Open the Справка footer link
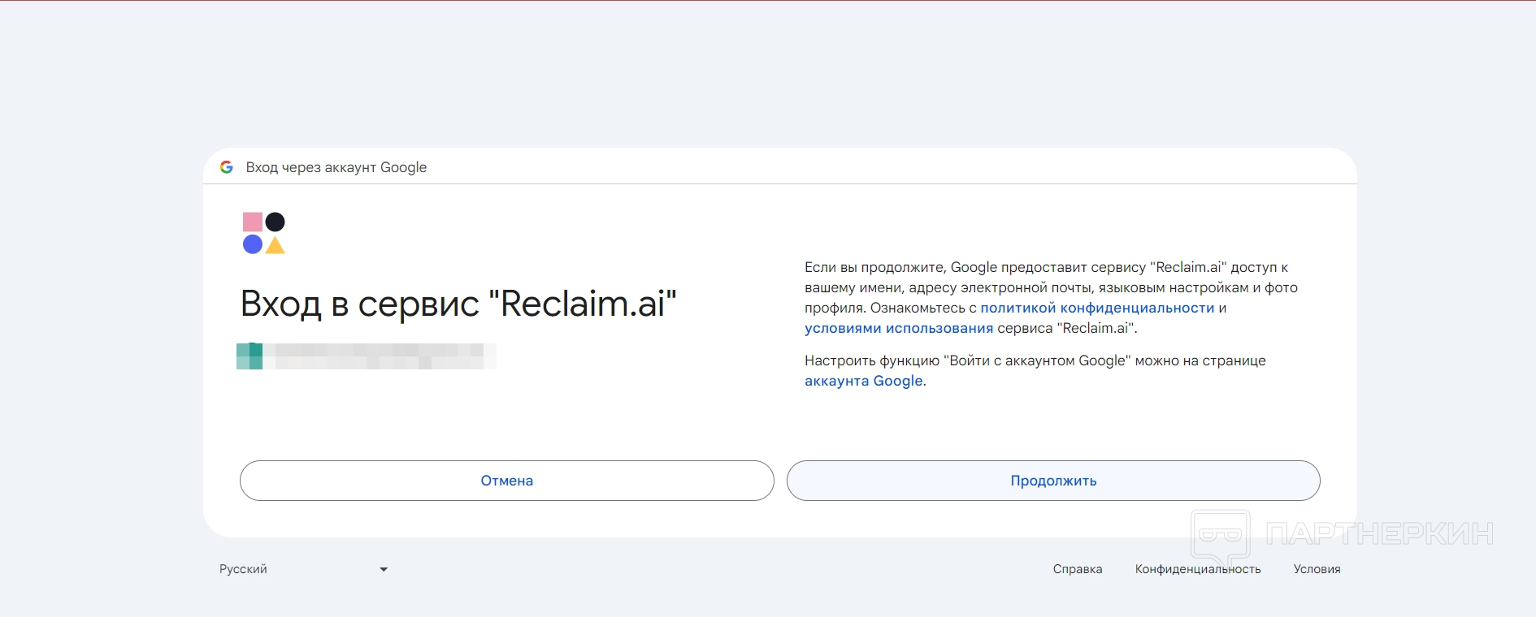Screen dimensions: 1536x617 click(x=1078, y=569)
